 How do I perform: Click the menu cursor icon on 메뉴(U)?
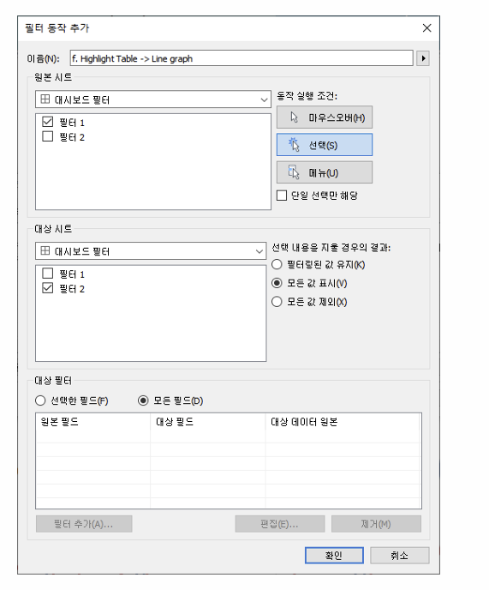294,172
